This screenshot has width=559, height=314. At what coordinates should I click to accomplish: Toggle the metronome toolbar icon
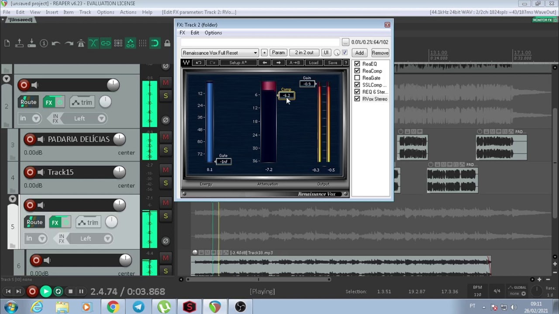(x=81, y=43)
